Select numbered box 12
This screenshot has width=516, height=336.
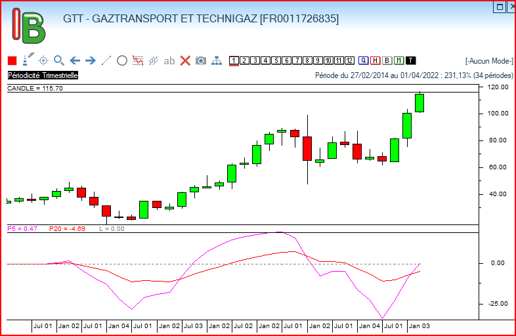pos(349,60)
